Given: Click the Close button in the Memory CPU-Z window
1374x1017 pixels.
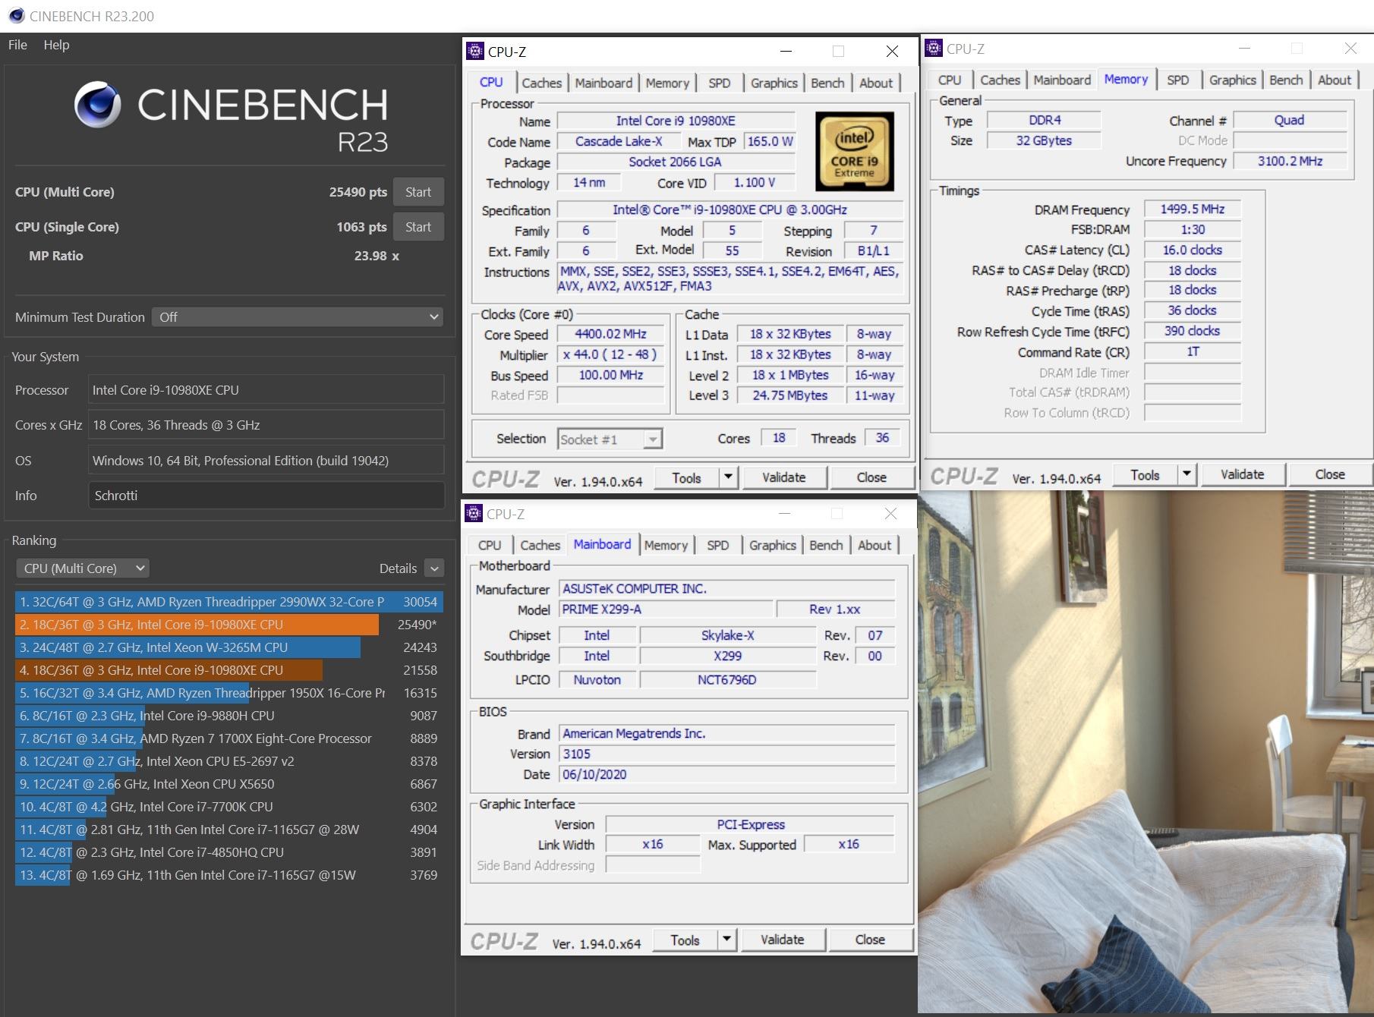Looking at the screenshot, I should 1330,474.
